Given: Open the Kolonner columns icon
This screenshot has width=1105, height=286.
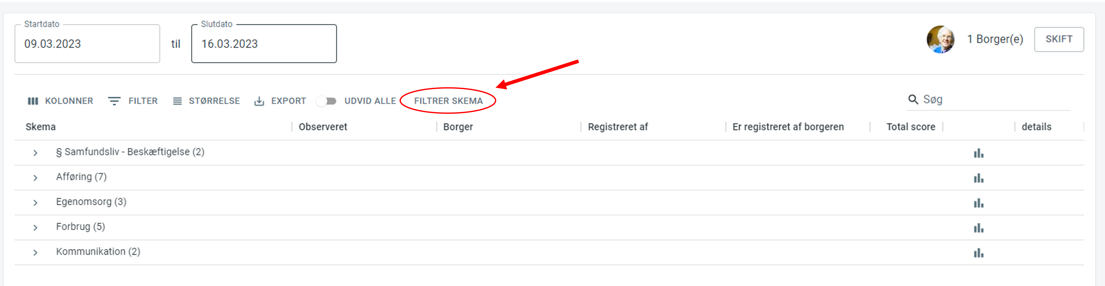Looking at the screenshot, I should (x=33, y=101).
